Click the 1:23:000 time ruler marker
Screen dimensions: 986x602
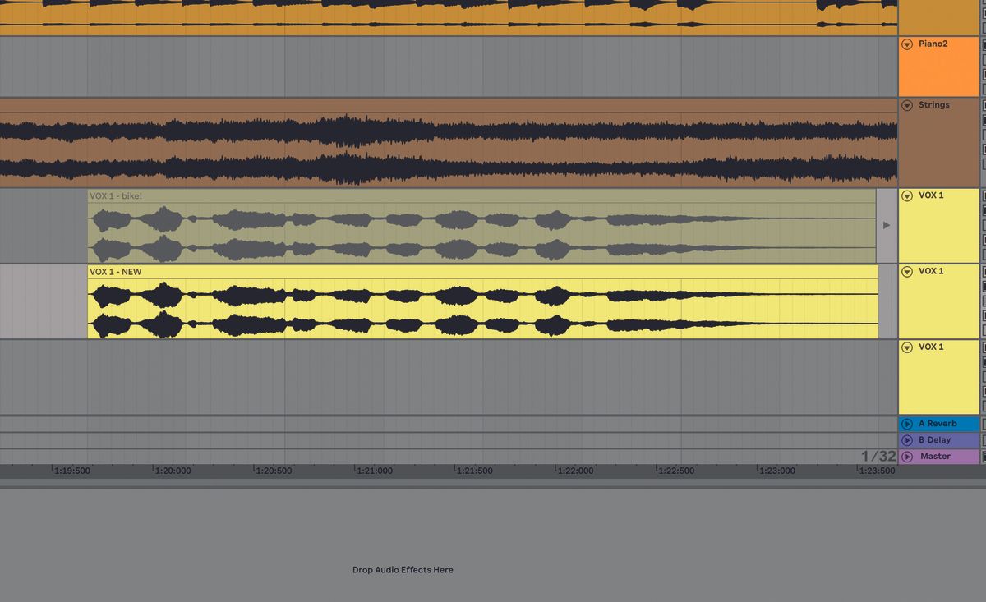click(776, 471)
